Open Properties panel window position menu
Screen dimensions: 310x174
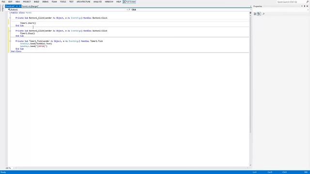tap(302, 6)
